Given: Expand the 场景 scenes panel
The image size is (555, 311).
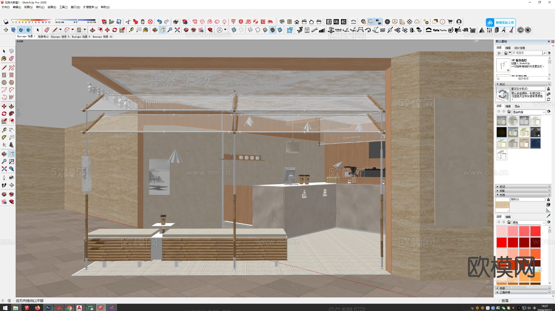Looking at the screenshot, I should click(x=523, y=288).
